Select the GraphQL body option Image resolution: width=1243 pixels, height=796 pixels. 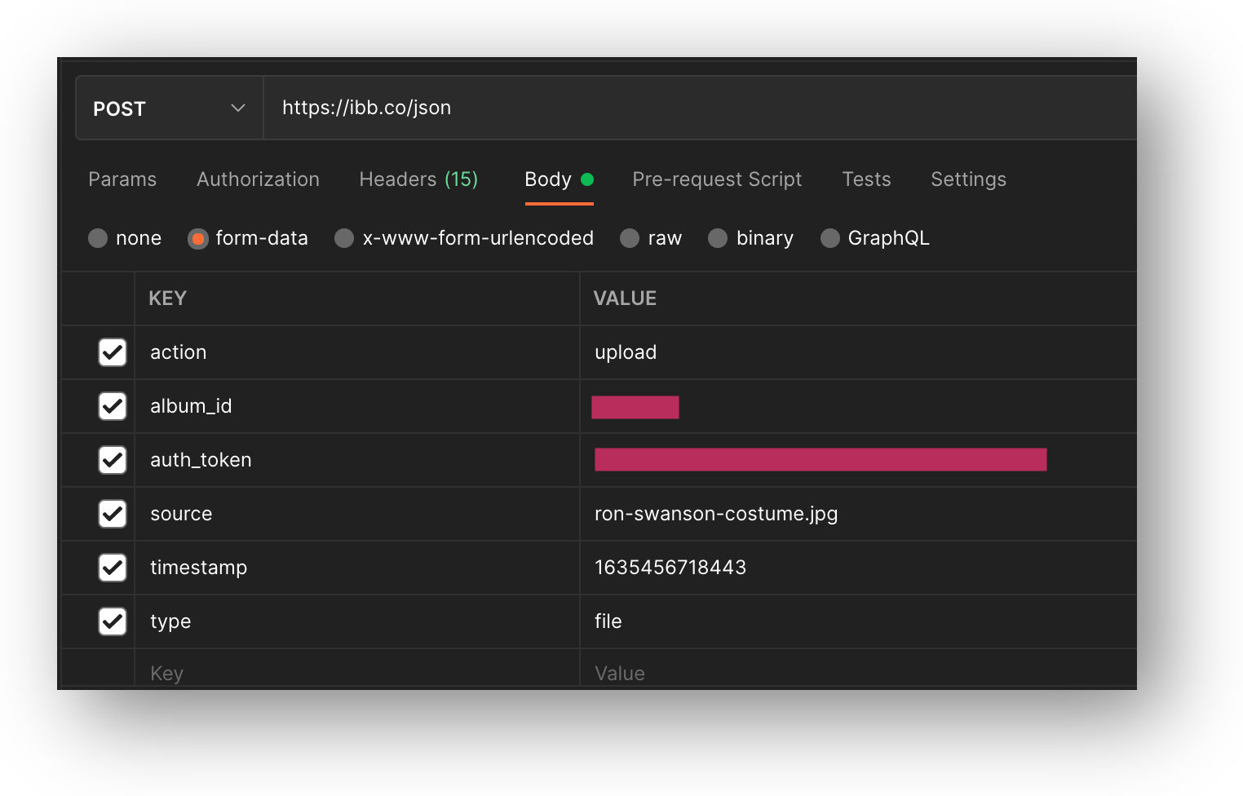coord(830,238)
